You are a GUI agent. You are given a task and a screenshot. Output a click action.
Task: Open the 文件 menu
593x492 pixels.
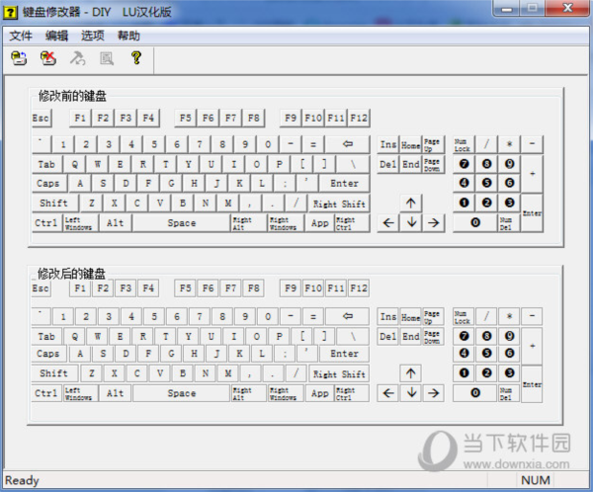[x=21, y=36]
